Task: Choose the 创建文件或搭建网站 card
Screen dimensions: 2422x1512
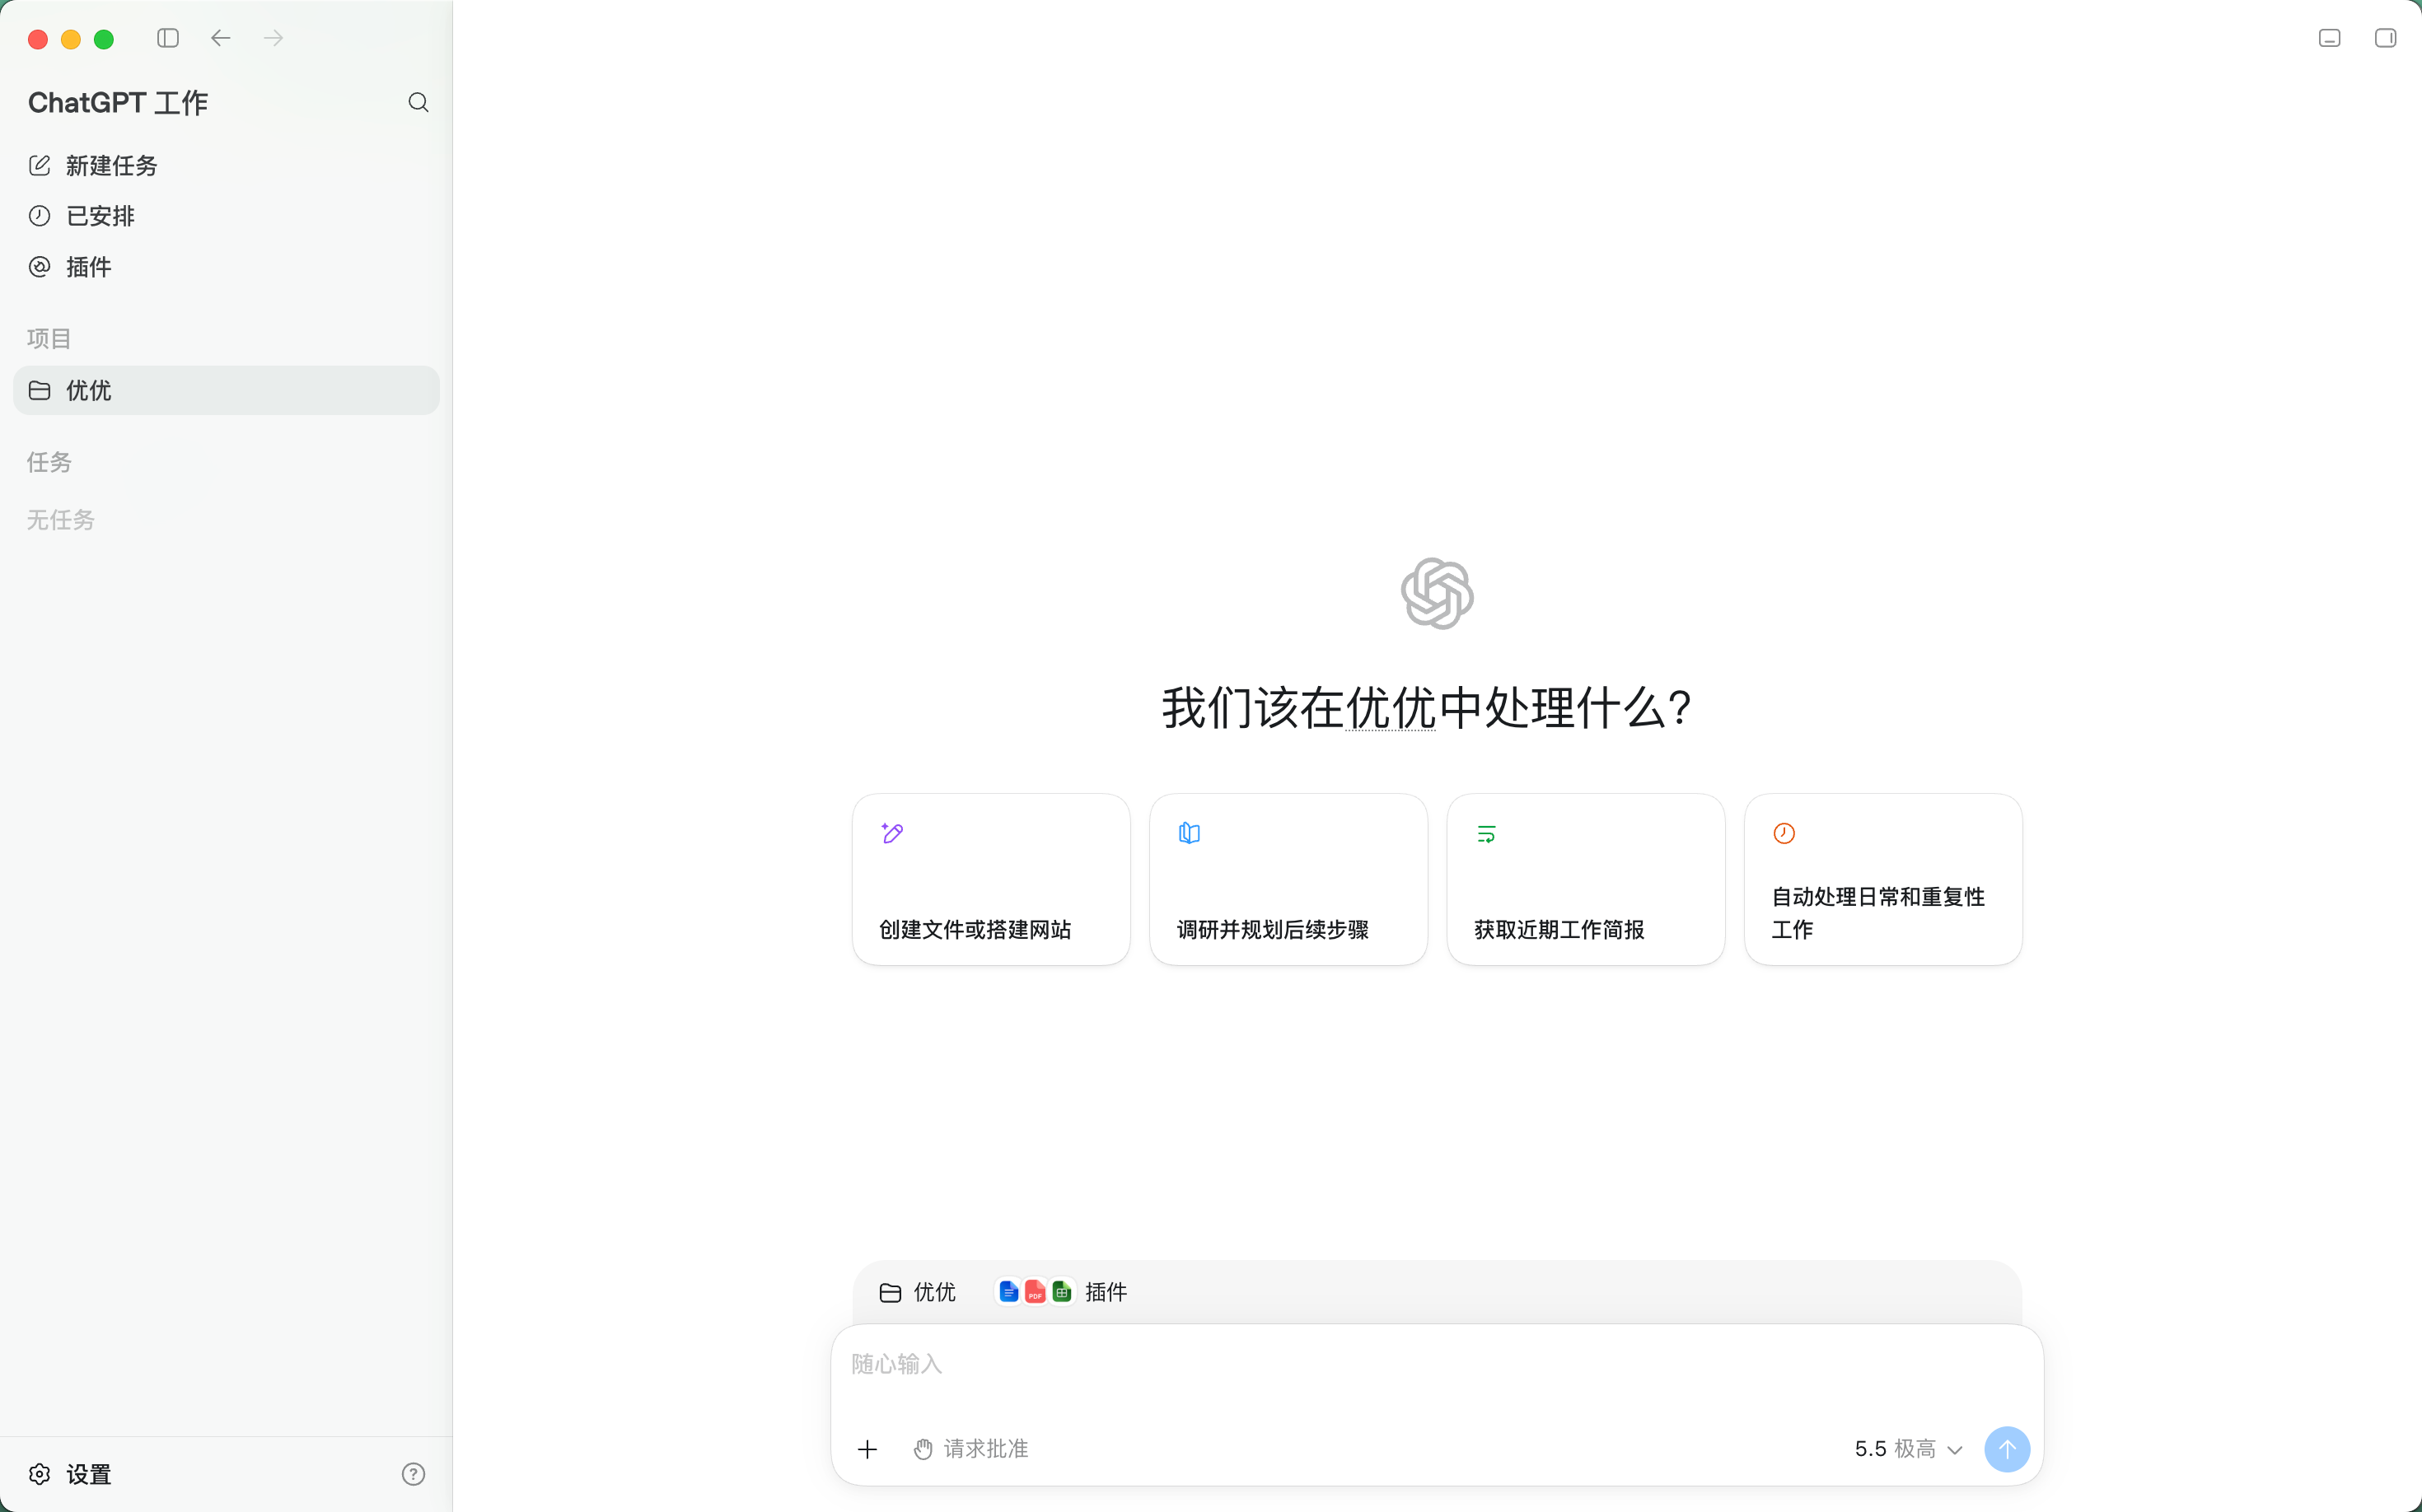Action: (990, 879)
